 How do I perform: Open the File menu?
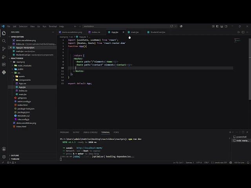click(9, 26)
